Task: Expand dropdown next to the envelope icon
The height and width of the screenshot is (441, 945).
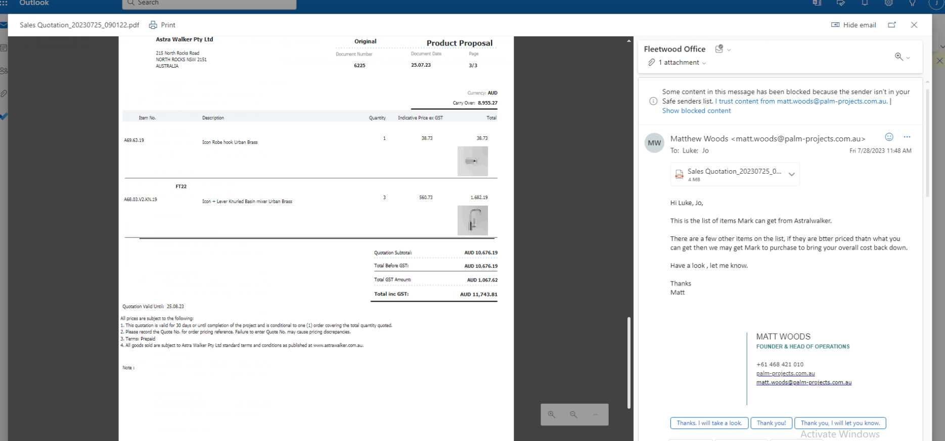Action: pyautogui.click(x=729, y=50)
